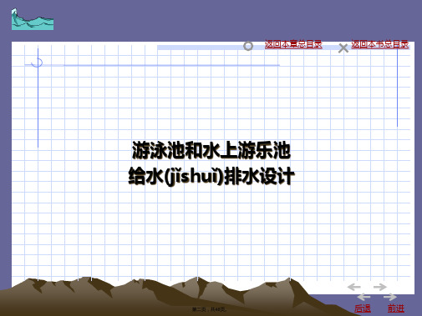
Task: Click the gray circle icon beside chapter link
Action: [248, 46]
